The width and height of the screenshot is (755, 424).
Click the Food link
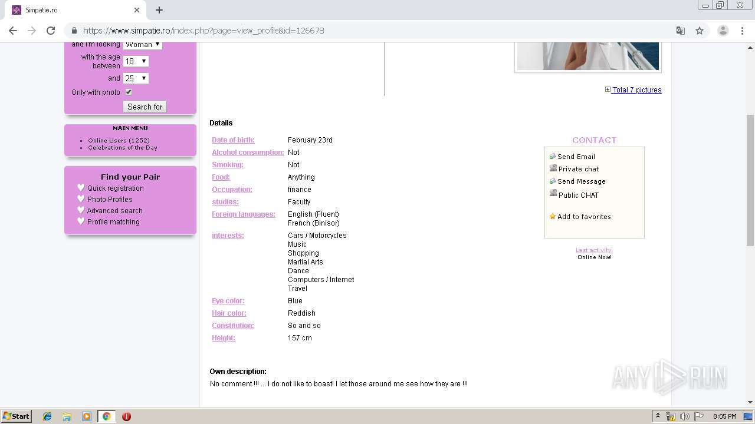click(221, 177)
